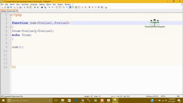Image resolution: width=183 pixels, height=103 pixels.
Task: Toggle synchronize vertical scrolling icon
Action: click(x=57, y=7)
